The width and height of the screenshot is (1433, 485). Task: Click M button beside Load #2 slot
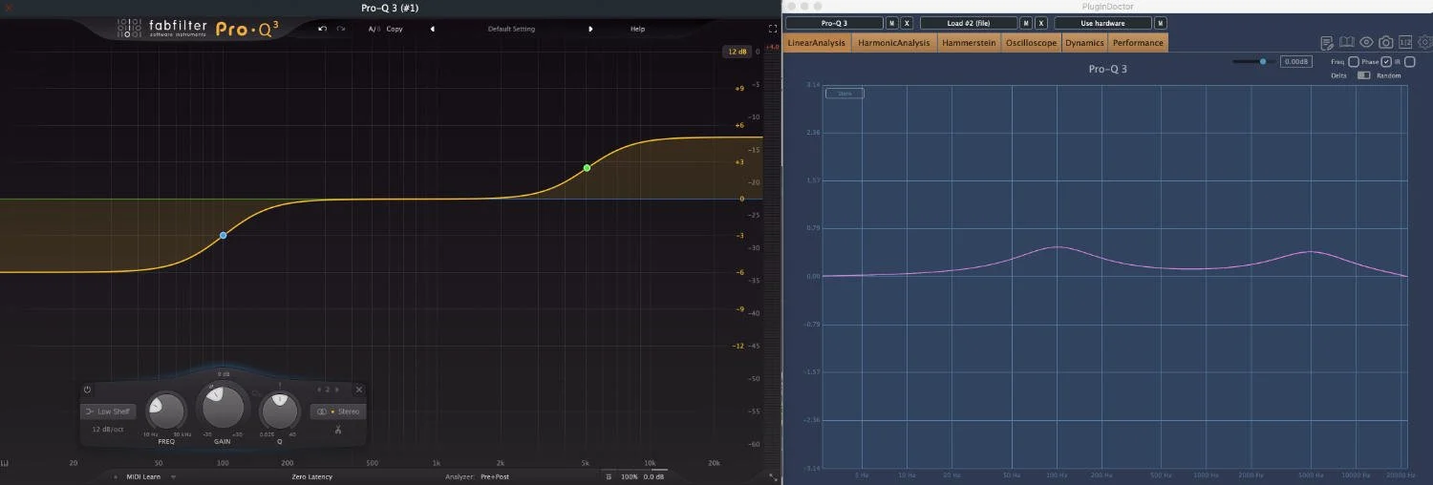click(x=1026, y=23)
